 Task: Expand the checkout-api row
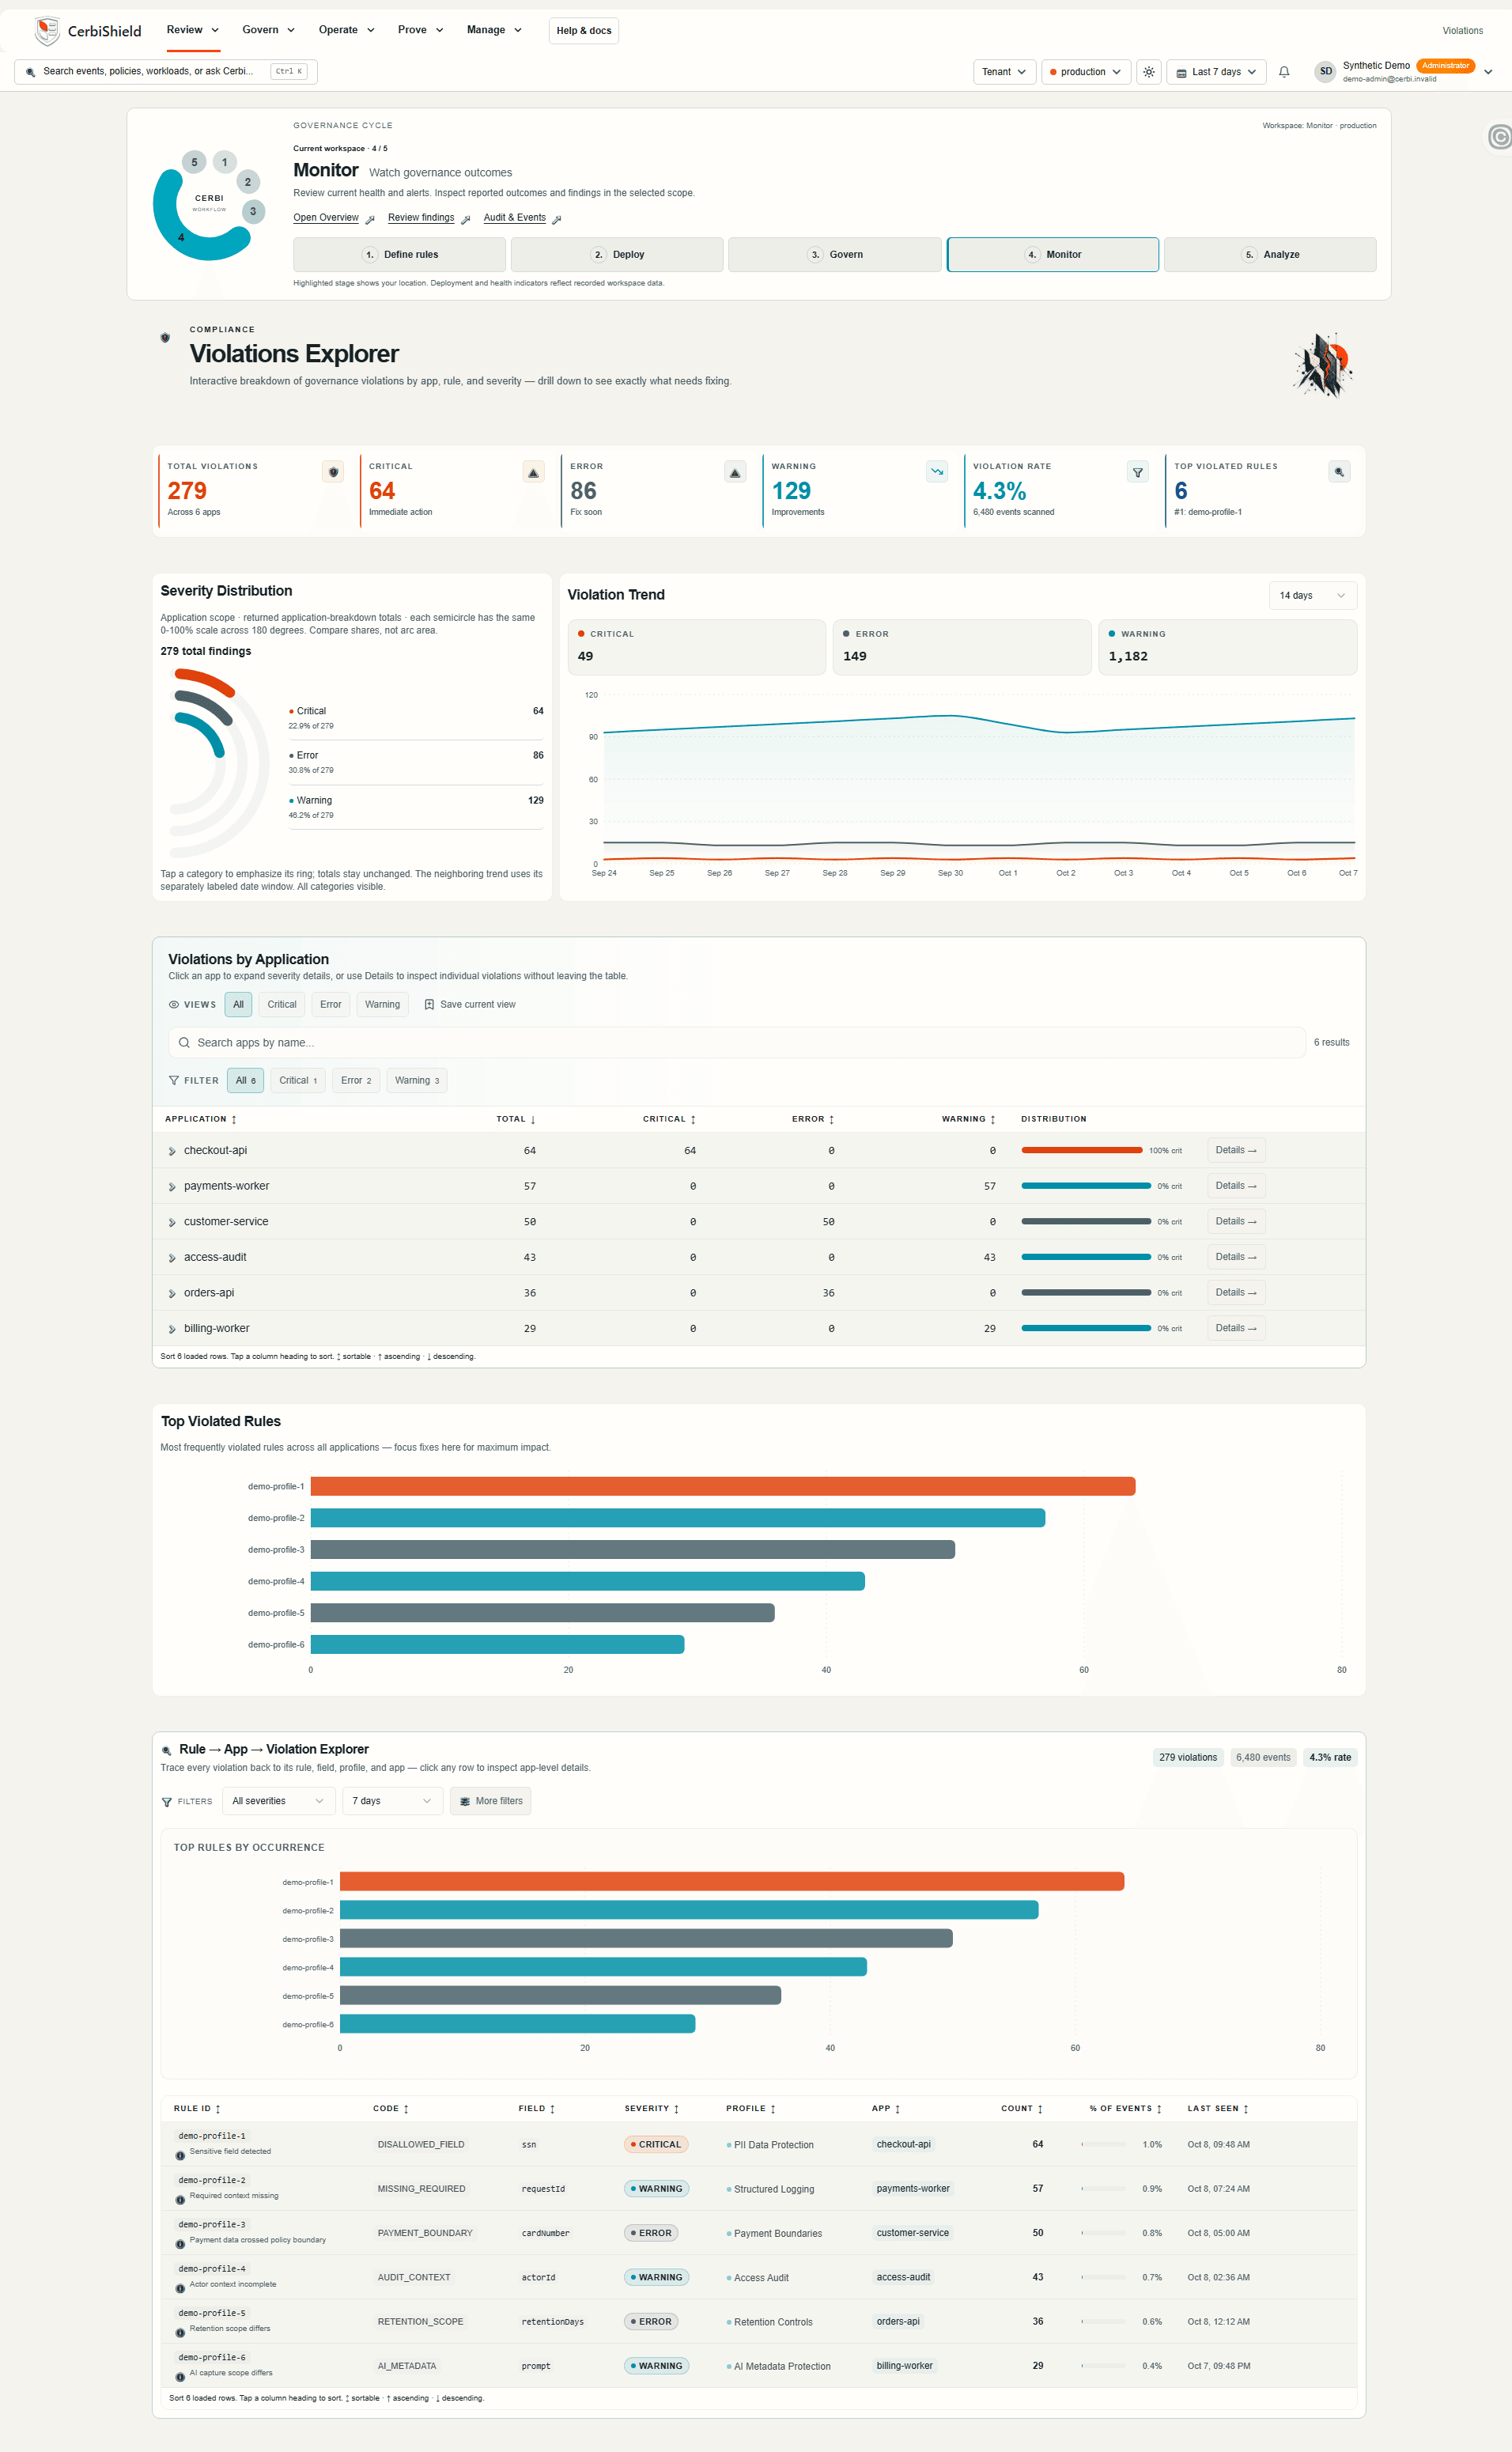(172, 1151)
